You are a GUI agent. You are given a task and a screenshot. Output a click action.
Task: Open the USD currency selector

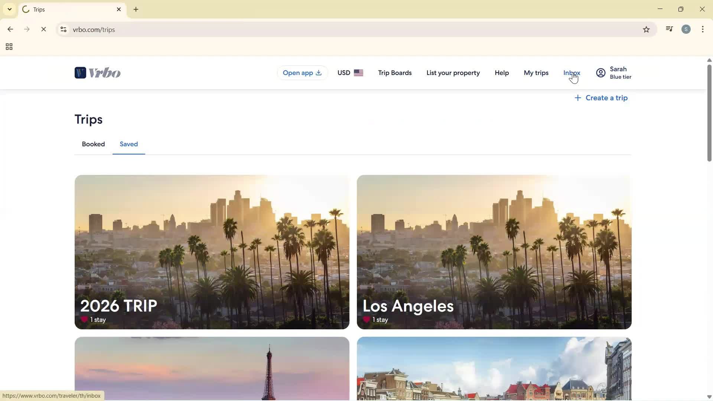pyautogui.click(x=350, y=73)
